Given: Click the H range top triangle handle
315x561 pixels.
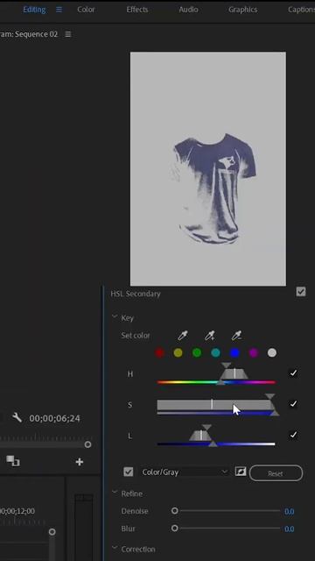Looking at the screenshot, I should pos(226,366).
